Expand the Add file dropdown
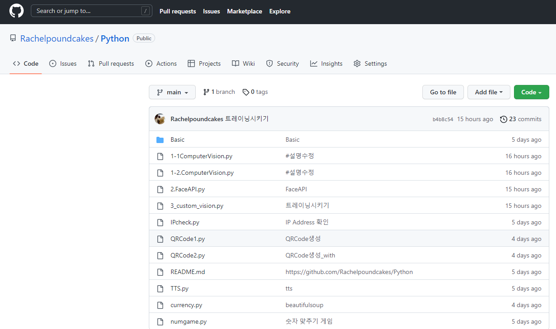Screen dimensions: 556x329 tap(489, 92)
